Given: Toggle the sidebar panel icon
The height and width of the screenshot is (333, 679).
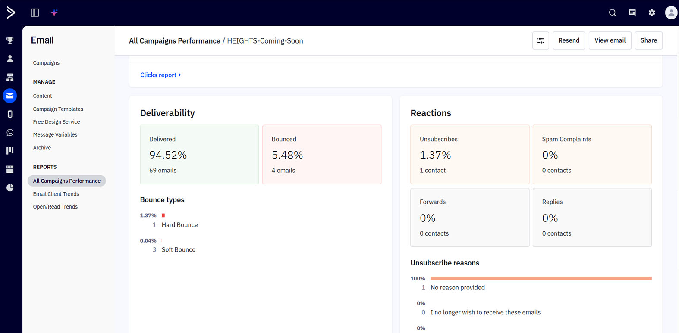Looking at the screenshot, I should tap(35, 12).
